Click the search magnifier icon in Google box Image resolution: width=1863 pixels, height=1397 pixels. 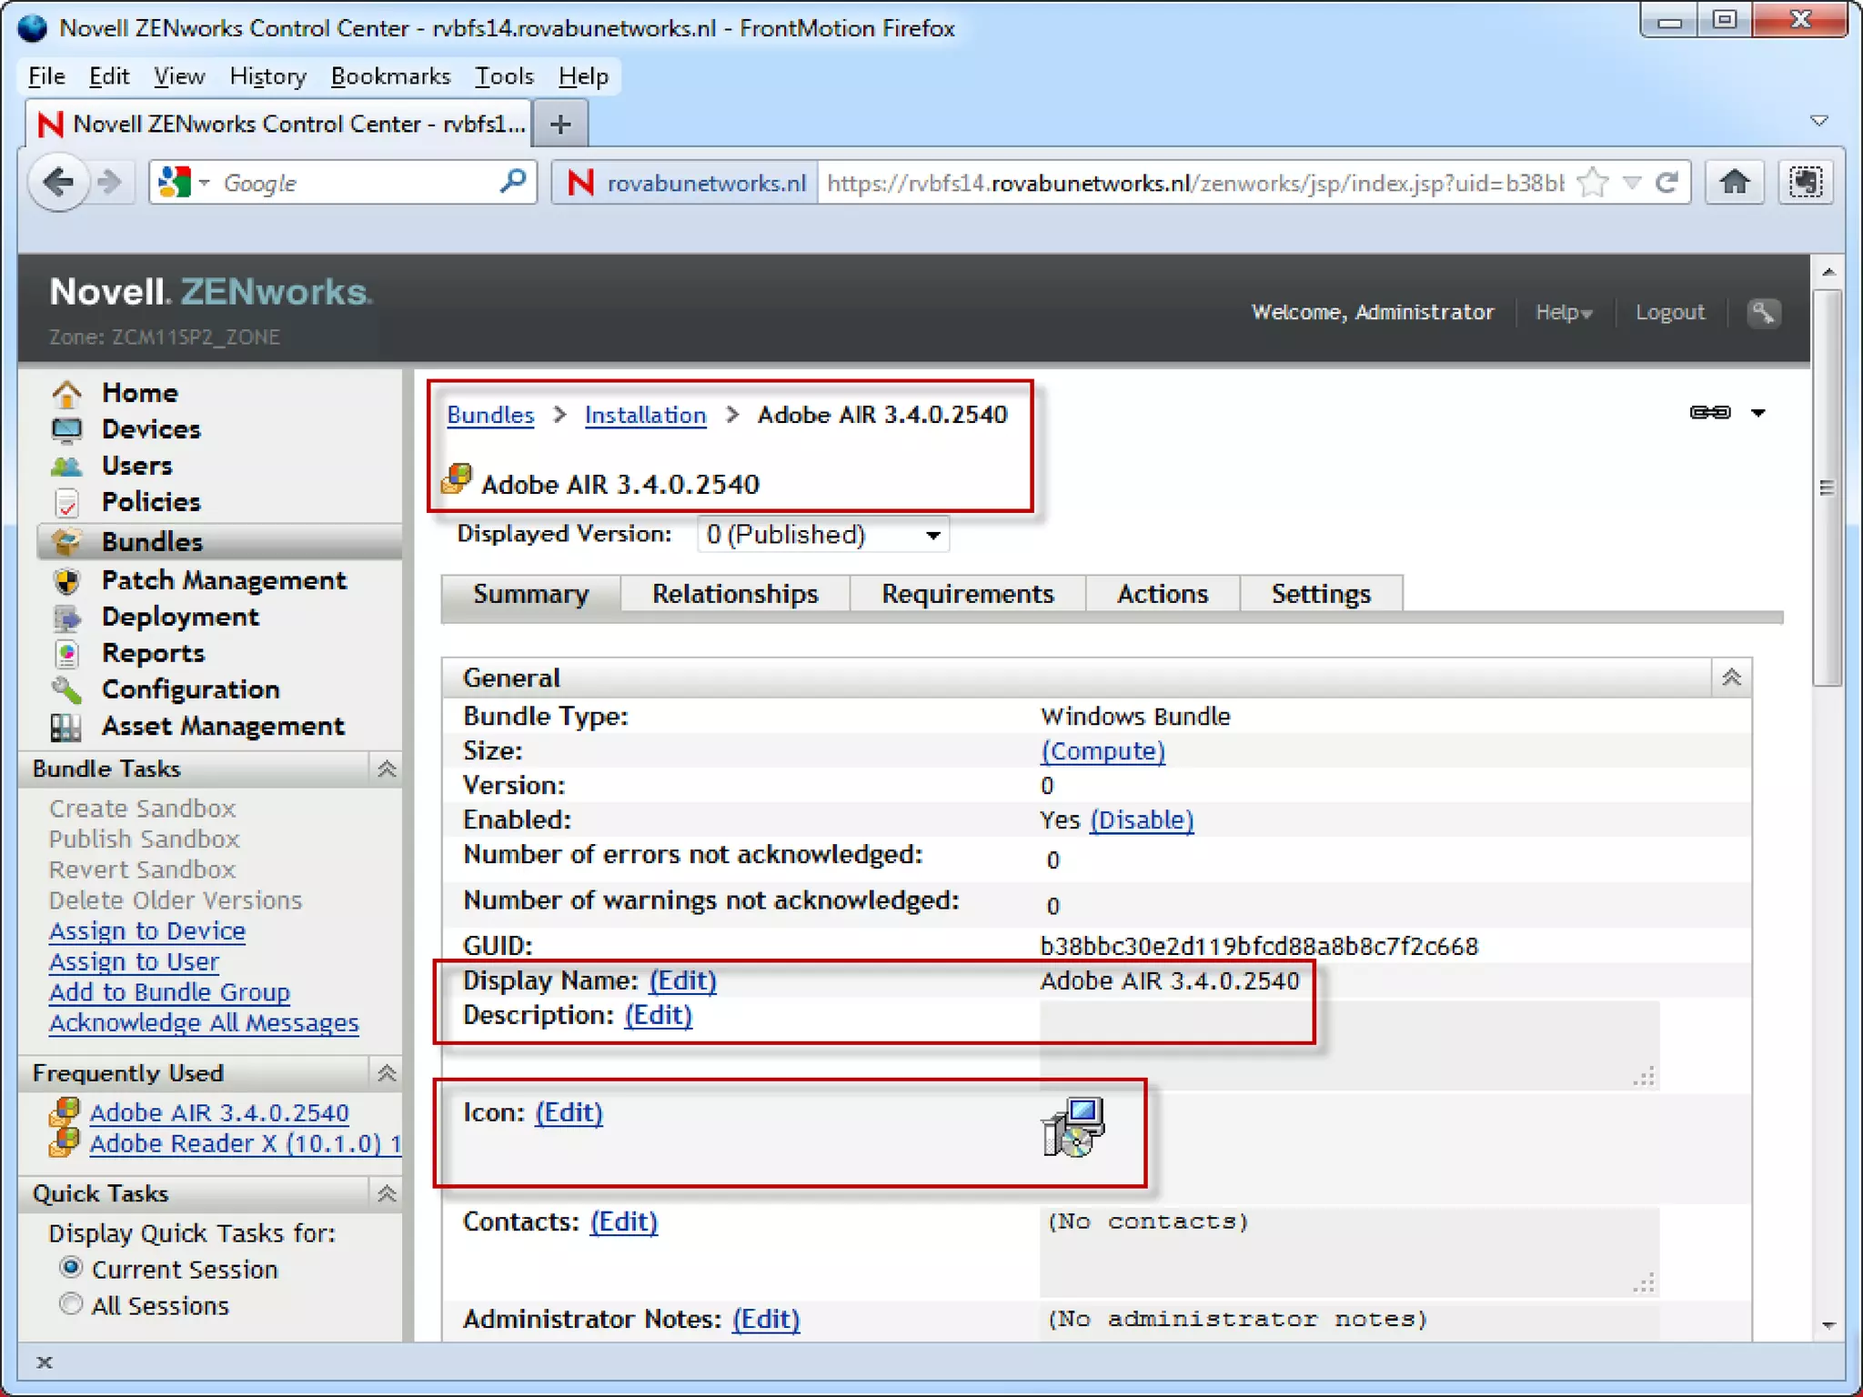[513, 182]
